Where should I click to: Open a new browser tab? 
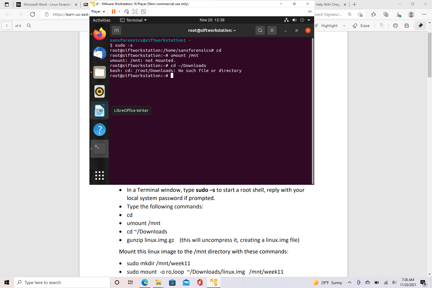[355, 4]
